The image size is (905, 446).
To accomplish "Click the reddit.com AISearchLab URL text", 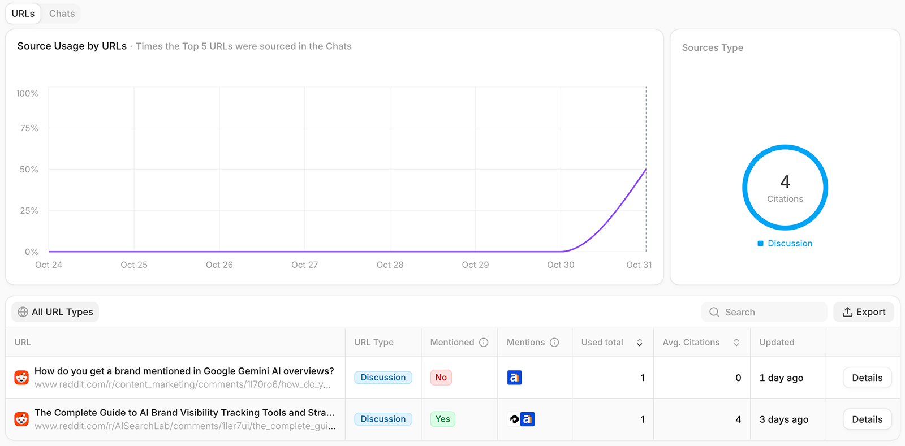I will pyautogui.click(x=185, y=426).
